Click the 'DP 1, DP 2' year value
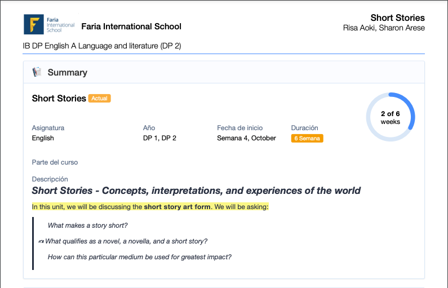 [159, 138]
